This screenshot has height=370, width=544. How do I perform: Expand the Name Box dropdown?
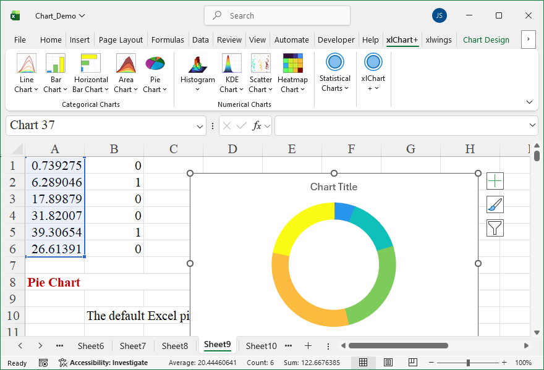[x=200, y=126]
